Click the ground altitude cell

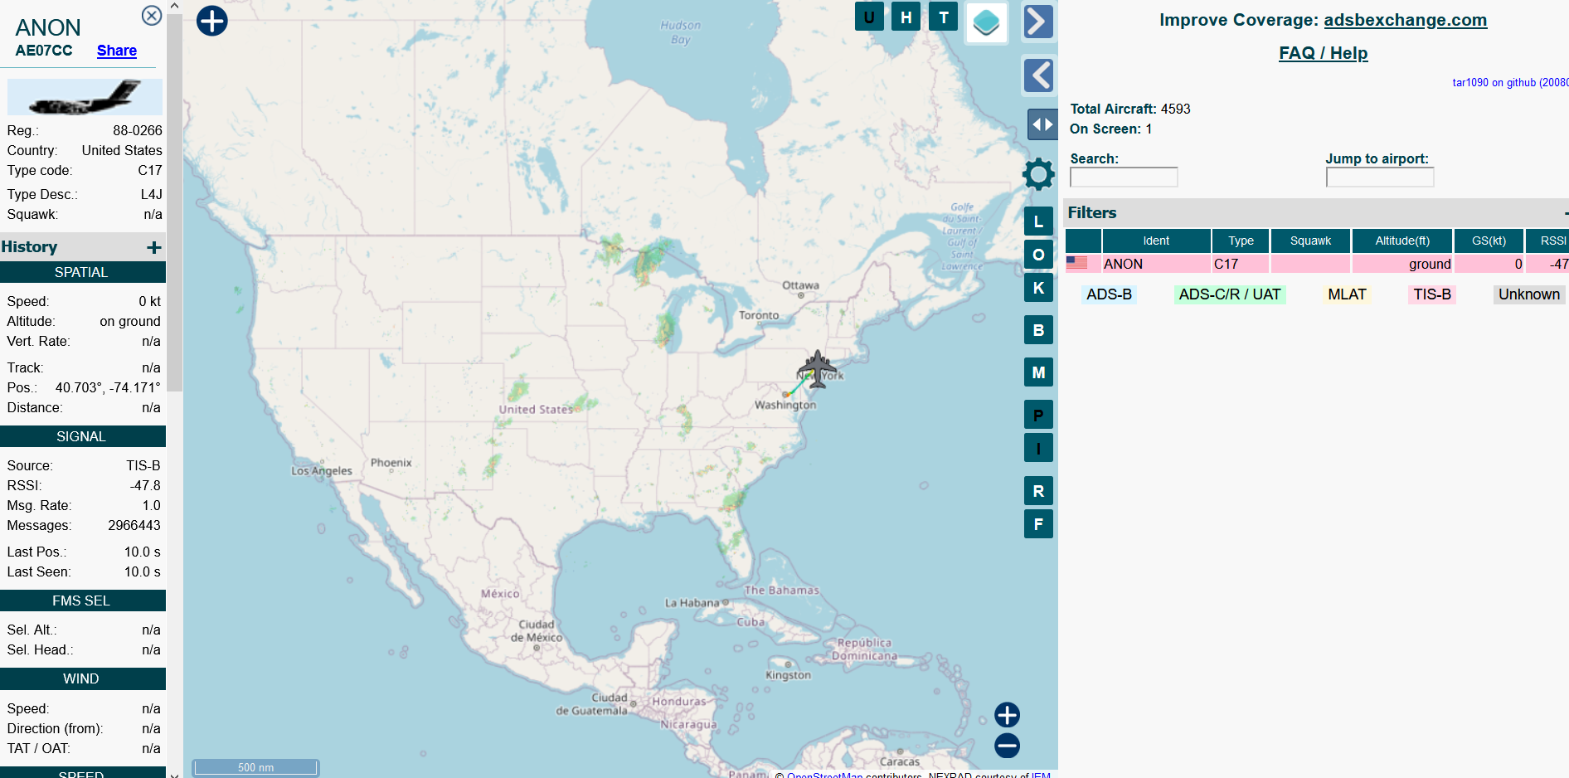pyautogui.click(x=1402, y=264)
